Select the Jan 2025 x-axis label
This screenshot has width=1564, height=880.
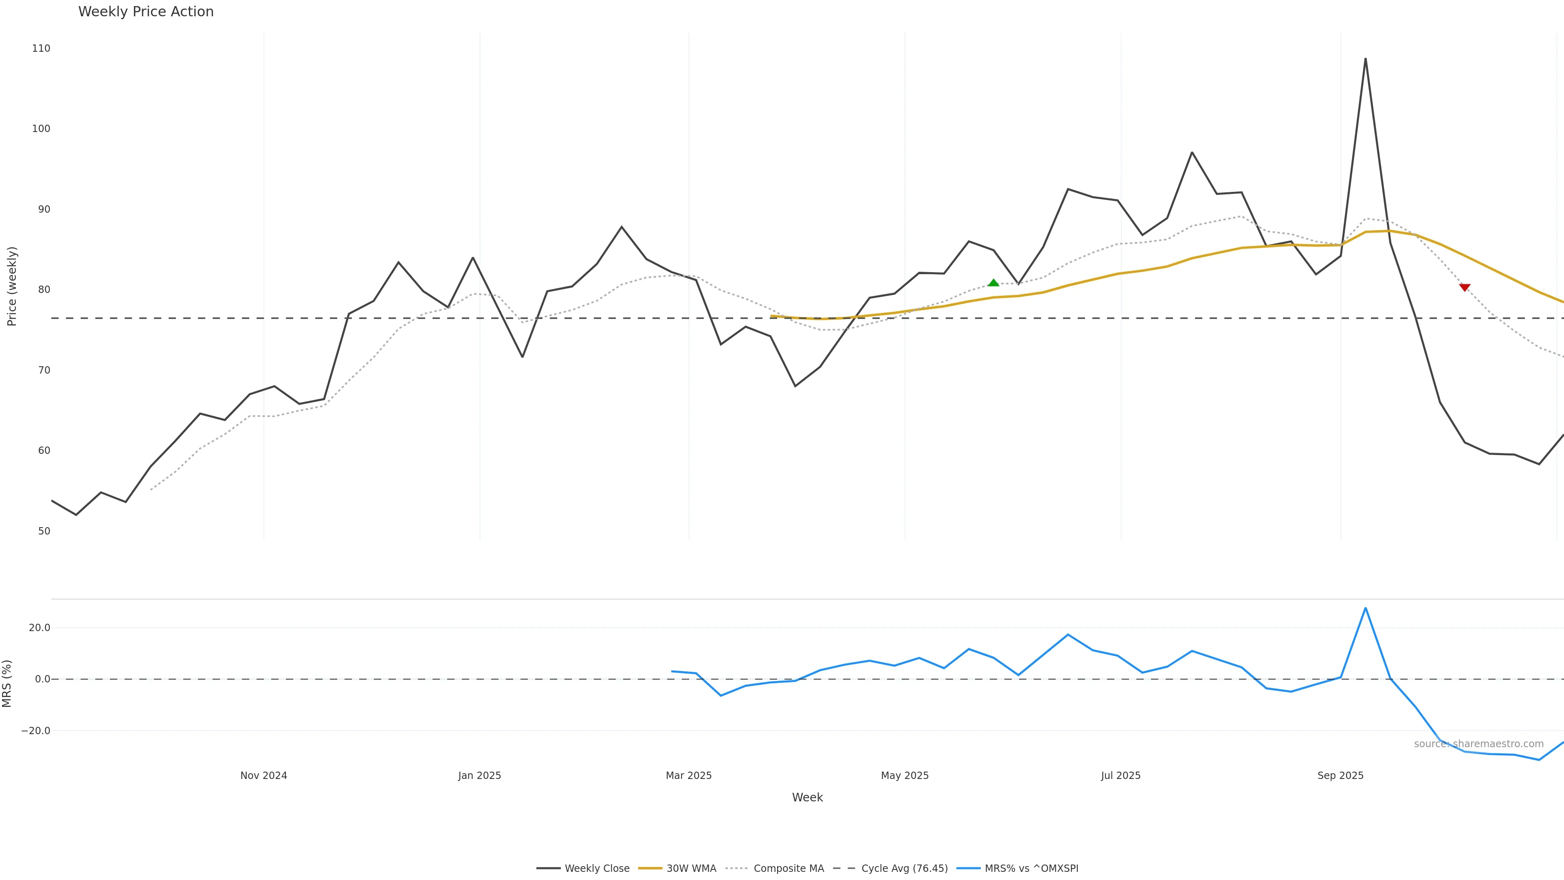click(x=480, y=776)
